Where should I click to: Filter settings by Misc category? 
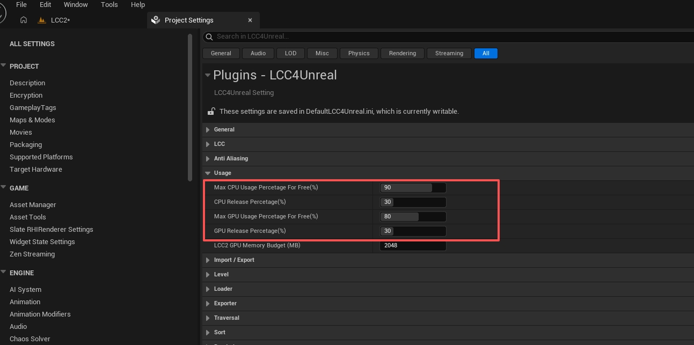coord(322,53)
